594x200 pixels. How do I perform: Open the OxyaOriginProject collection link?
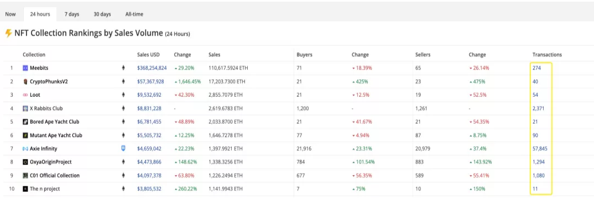pos(51,162)
